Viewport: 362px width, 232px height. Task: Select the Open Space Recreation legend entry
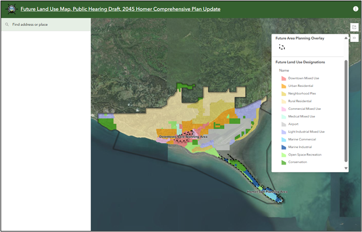coord(304,154)
